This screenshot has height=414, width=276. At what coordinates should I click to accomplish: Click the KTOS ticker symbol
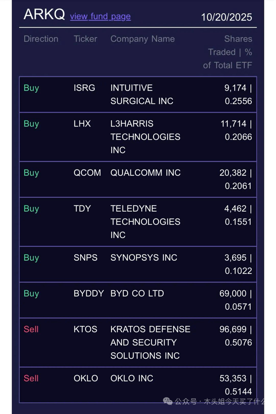[86, 329]
